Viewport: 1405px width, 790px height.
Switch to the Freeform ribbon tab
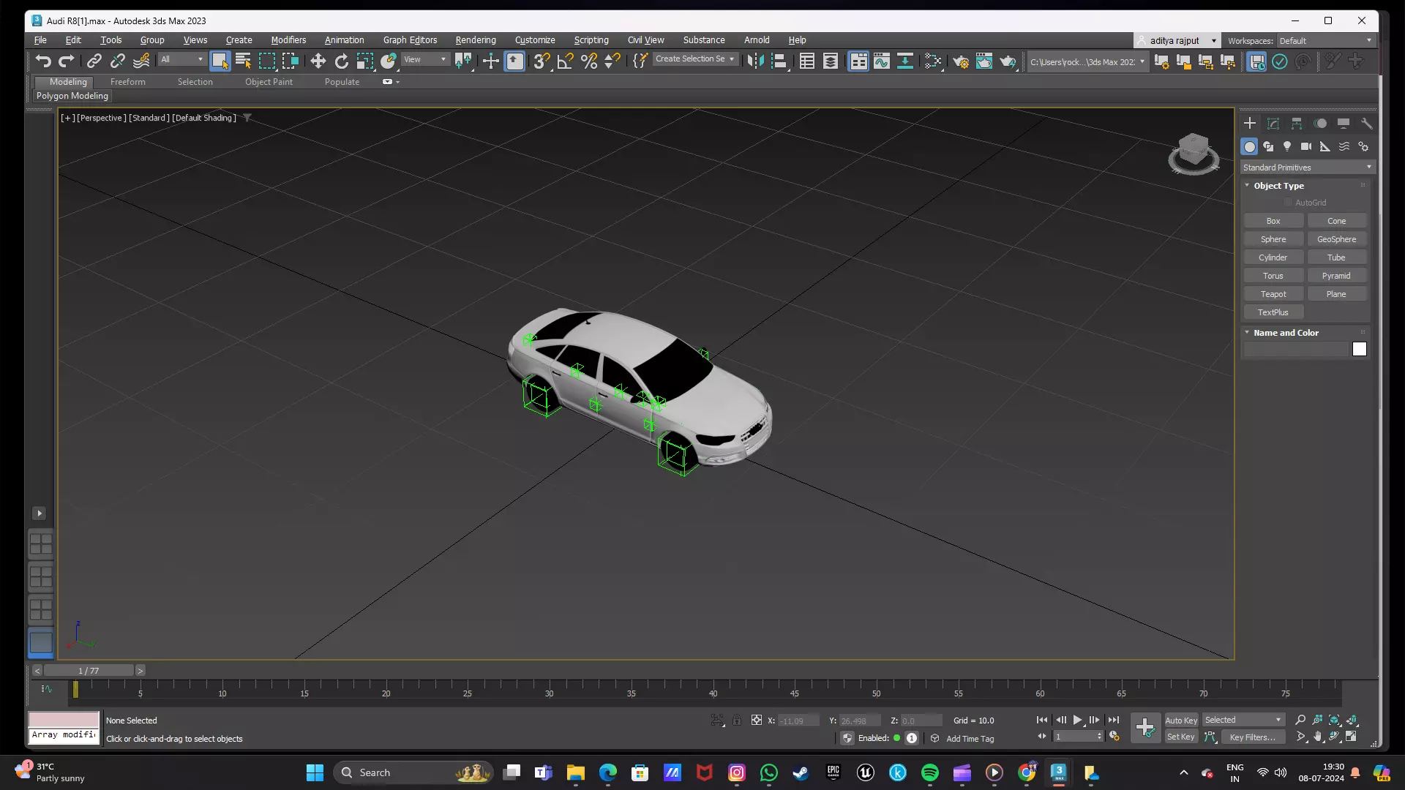pyautogui.click(x=127, y=82)
